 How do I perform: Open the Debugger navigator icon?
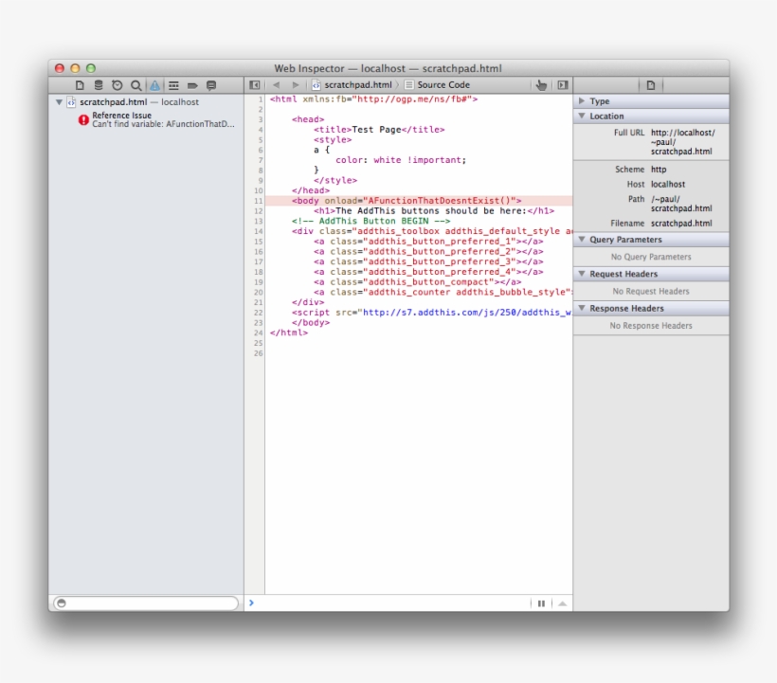[x=173, y=85]
